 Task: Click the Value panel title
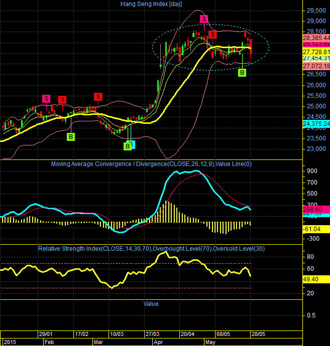tap(151, 304)
